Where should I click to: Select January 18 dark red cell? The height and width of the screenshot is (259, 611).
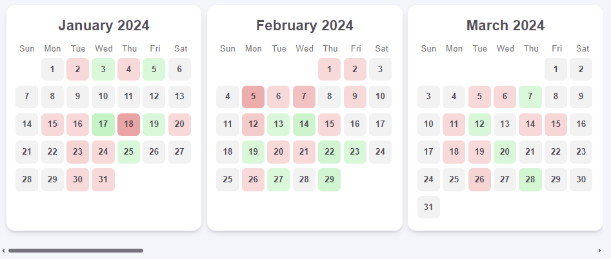[x=128, y=124]
